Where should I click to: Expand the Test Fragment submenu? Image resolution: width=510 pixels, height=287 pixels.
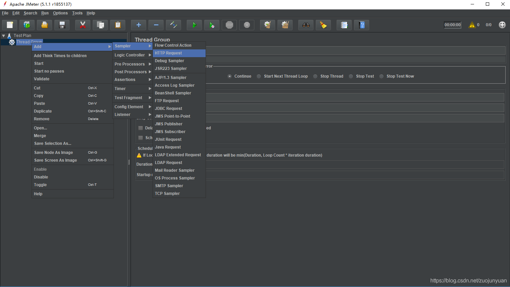pos(132,98)
